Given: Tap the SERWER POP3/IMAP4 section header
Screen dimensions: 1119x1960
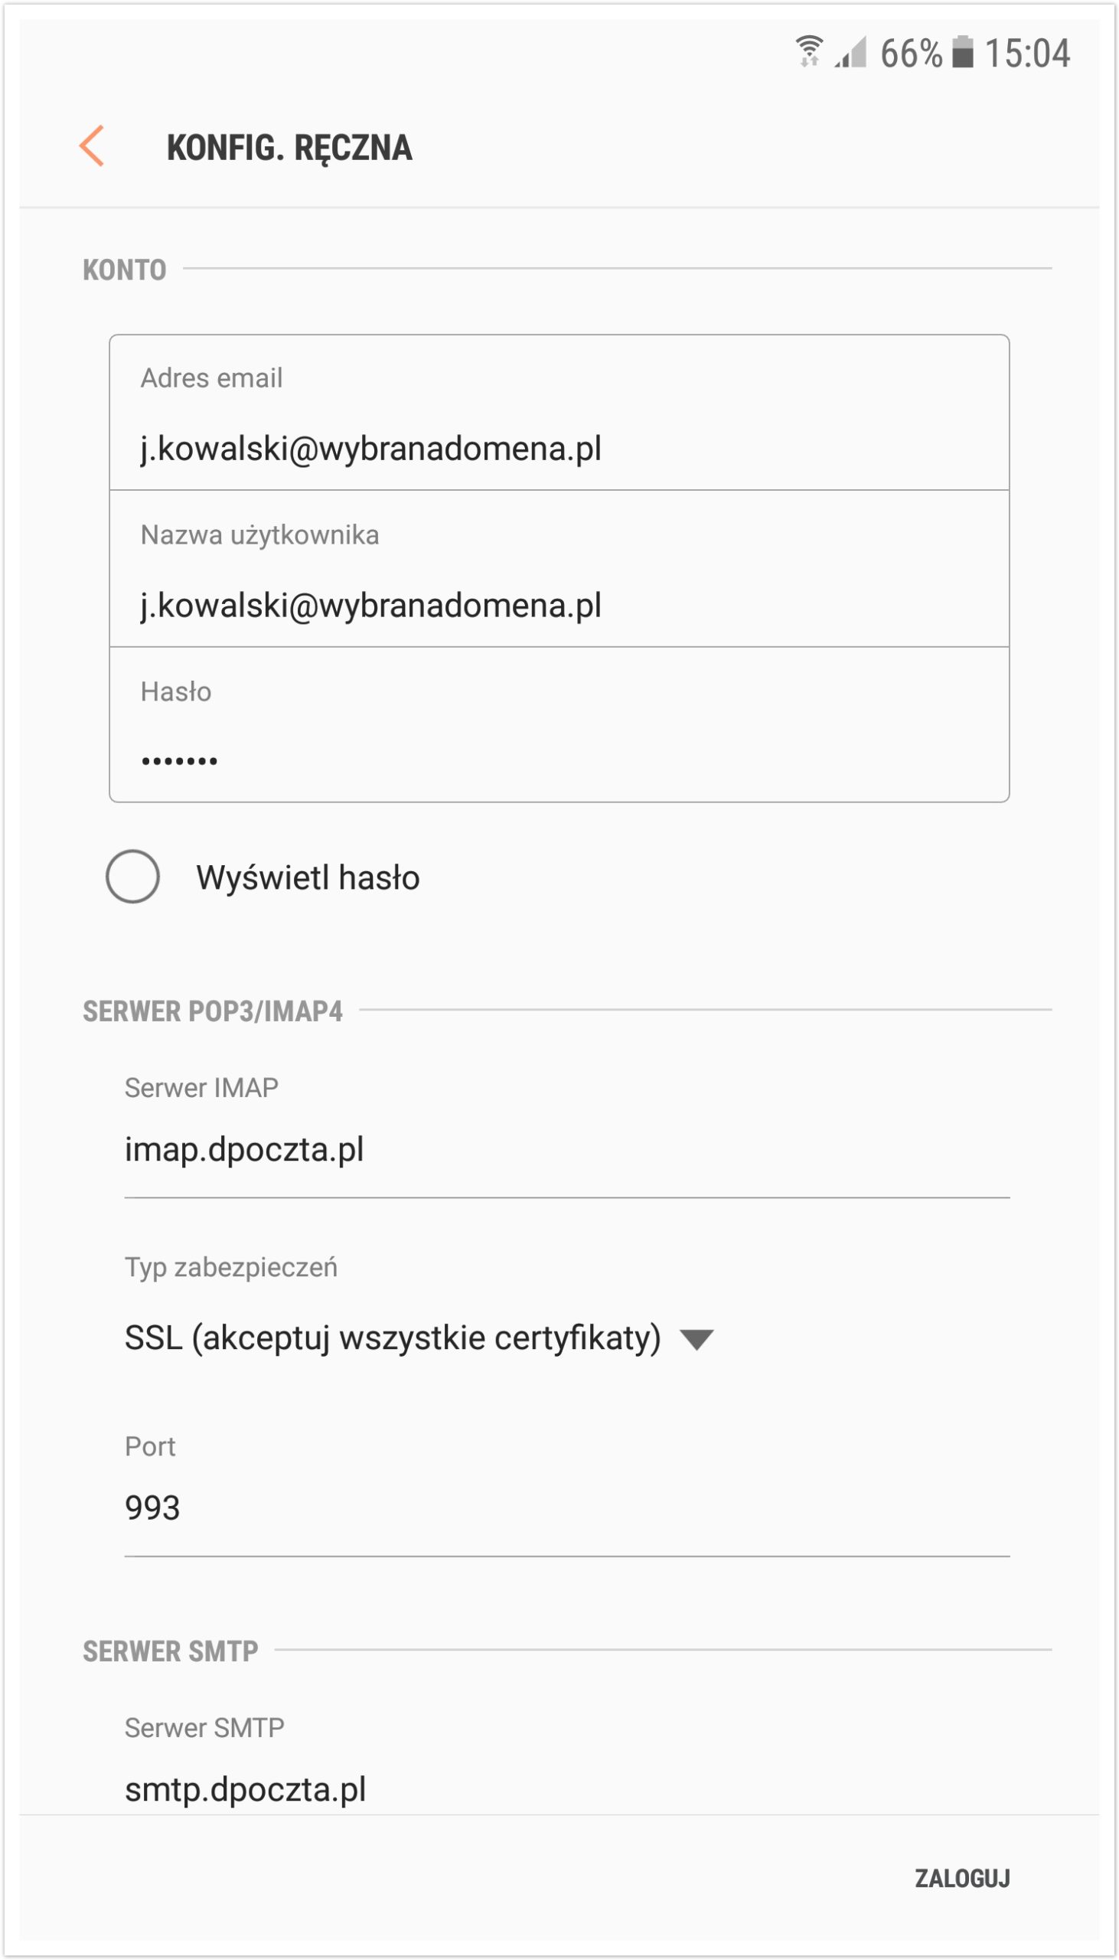Looking at the screenshot, I should click(x=213, y=1011).
